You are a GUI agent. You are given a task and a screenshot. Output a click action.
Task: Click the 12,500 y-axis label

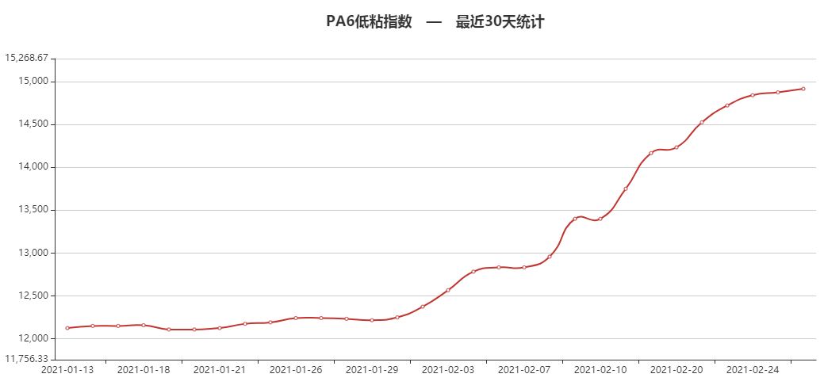tap(35, 296)
